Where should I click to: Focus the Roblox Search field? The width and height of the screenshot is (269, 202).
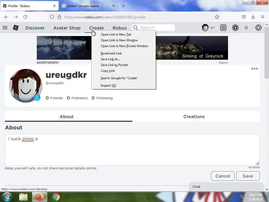coord(153,28)
